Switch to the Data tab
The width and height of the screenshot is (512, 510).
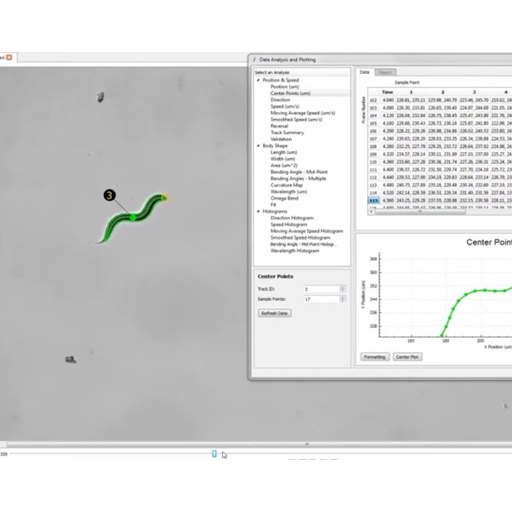364,72
